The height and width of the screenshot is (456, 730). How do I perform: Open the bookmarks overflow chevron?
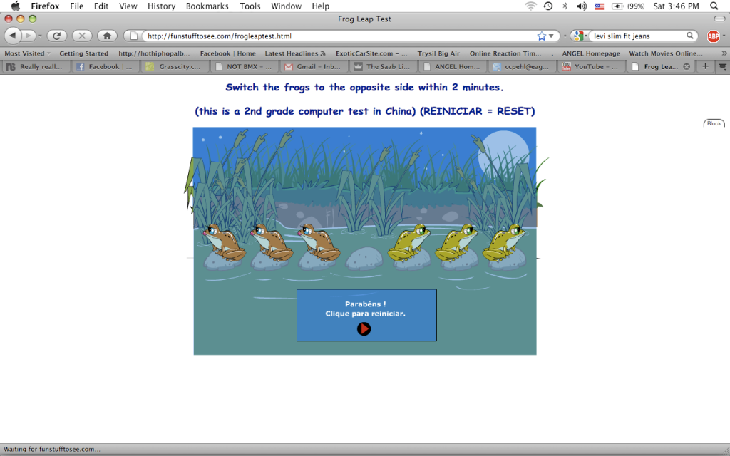pyautogui.click(x=725, y=53)
